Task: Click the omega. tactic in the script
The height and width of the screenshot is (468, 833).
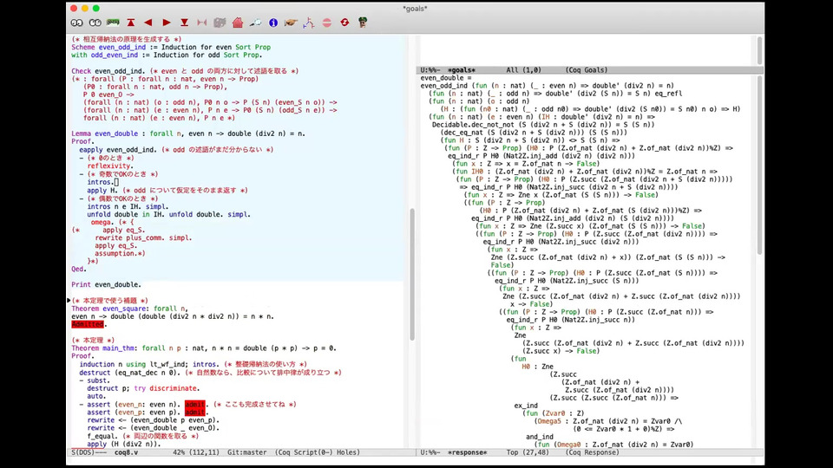Action: click(101, 223)
